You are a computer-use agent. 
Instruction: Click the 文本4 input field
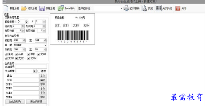coord(26,97)
